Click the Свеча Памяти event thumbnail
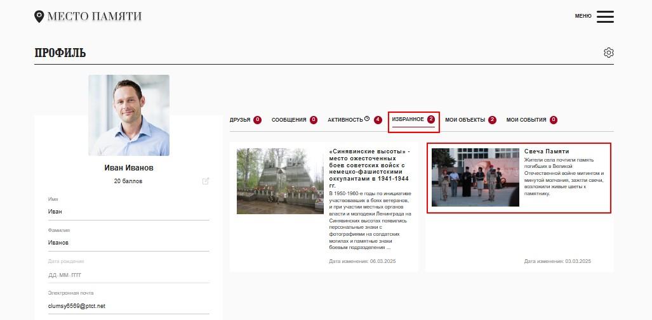 pos(476,177)
